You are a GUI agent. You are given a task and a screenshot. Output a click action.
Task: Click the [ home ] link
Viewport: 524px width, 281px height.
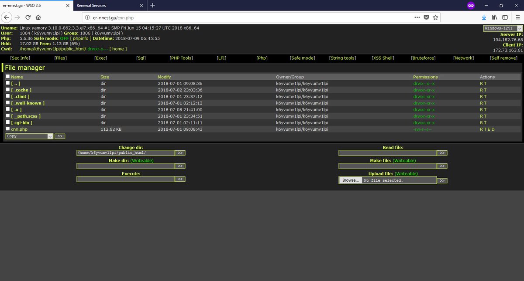(x=118, y=49)
